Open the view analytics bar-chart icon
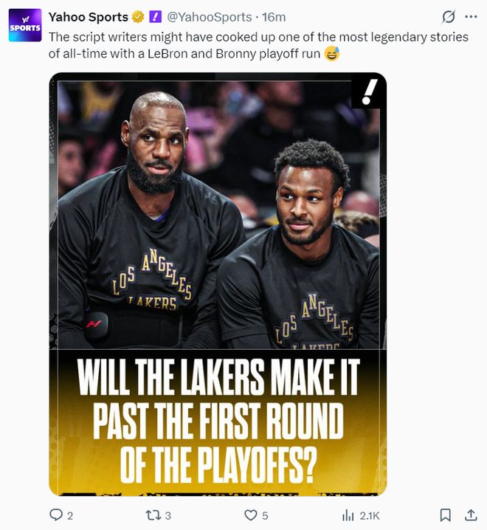 coord(348,515)
